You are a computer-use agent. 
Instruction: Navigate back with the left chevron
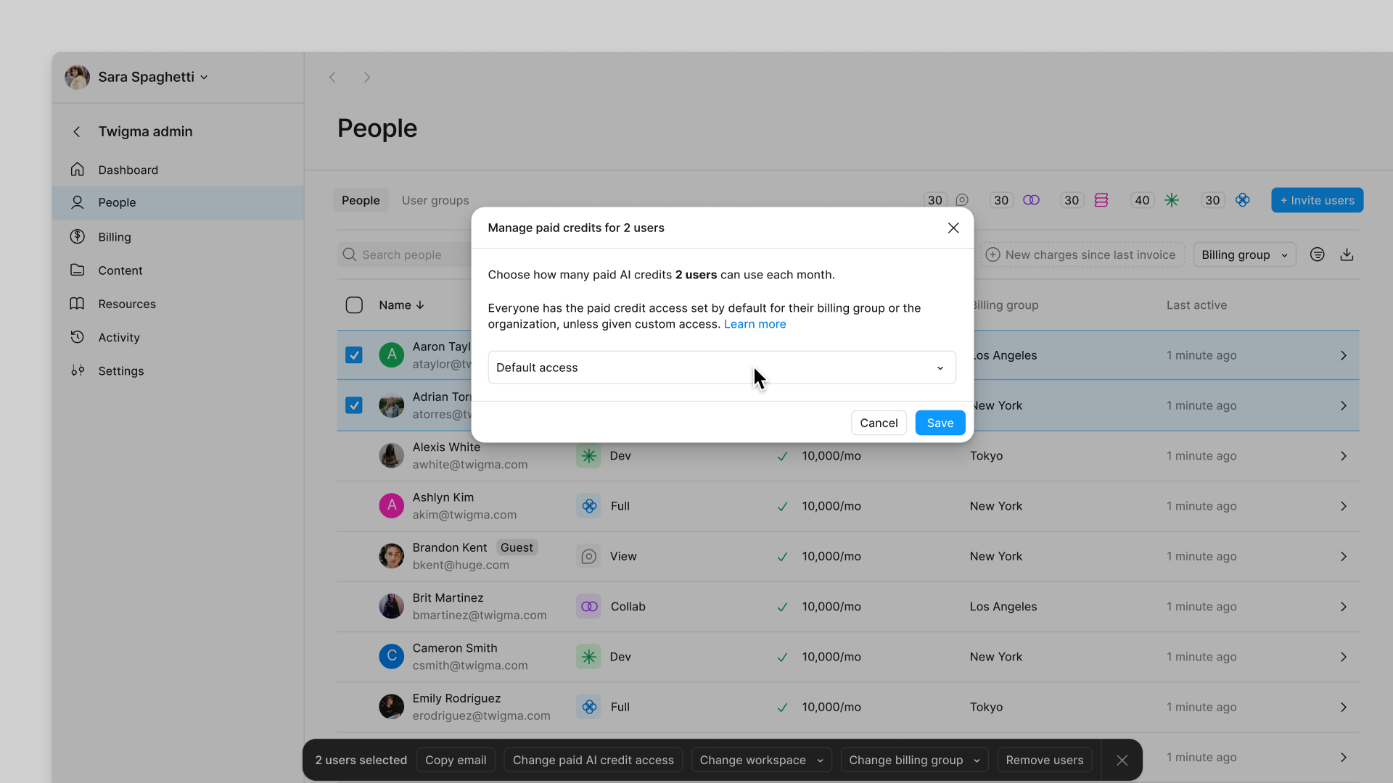coord(332,77)
